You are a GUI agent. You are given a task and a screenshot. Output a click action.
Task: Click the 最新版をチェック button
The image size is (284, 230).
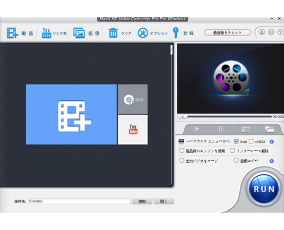tap(227, 33)
